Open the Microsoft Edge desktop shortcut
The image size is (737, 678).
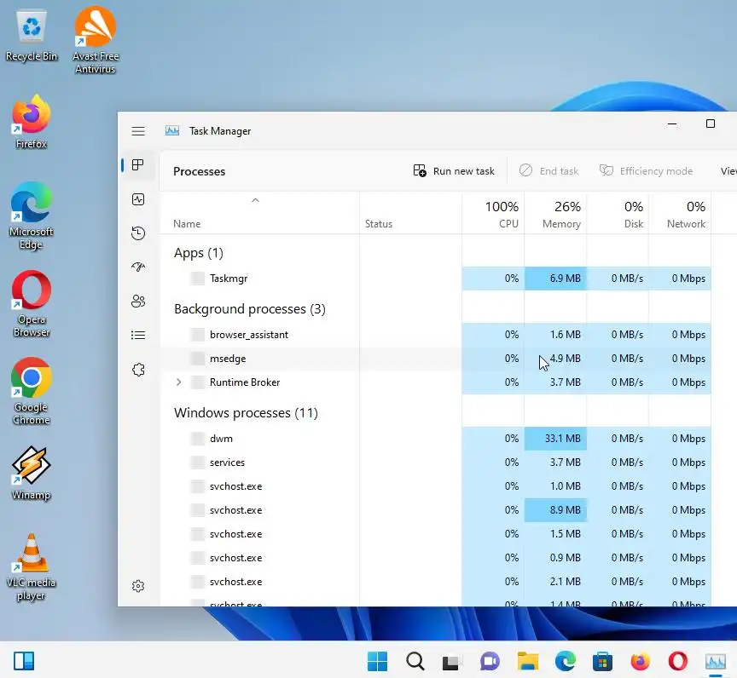(32, 215)
